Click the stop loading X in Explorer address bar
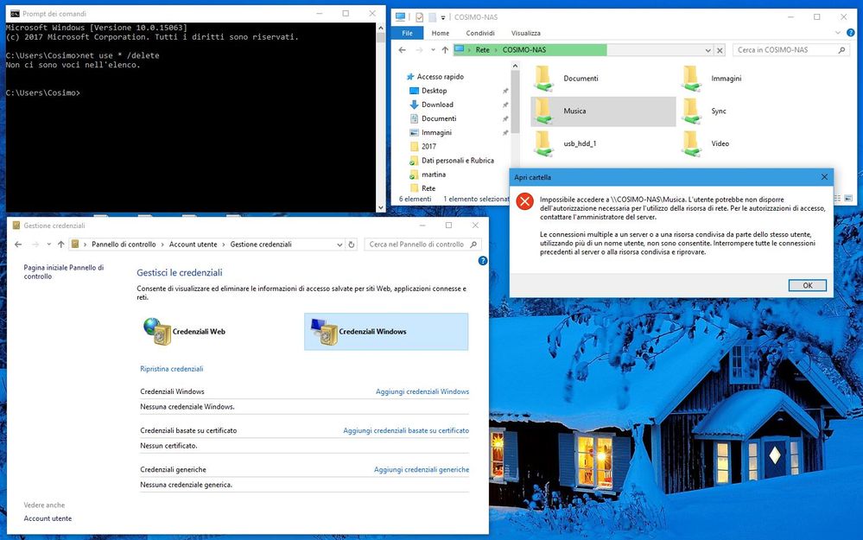This screenshot has height=540, width=863. click(720, 50)
